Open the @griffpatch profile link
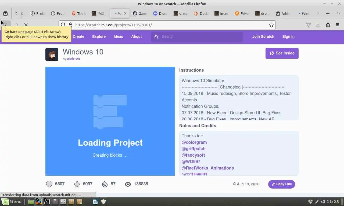The image size is (344, 206). (193, 149)
